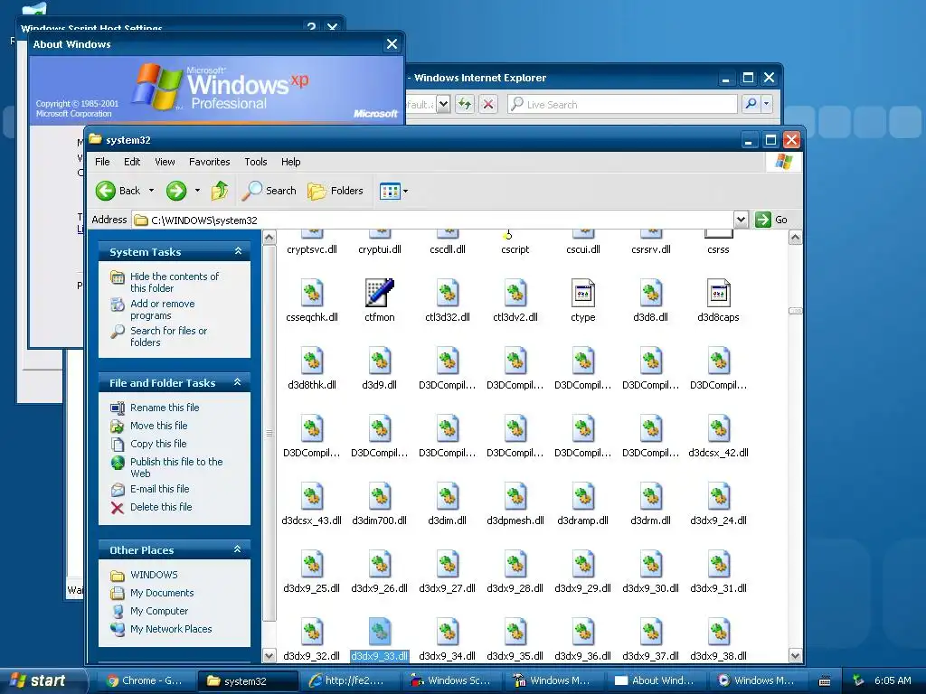This screenshot has width=926, height=694.
Task: Click Delete this file
Action: 161,507
